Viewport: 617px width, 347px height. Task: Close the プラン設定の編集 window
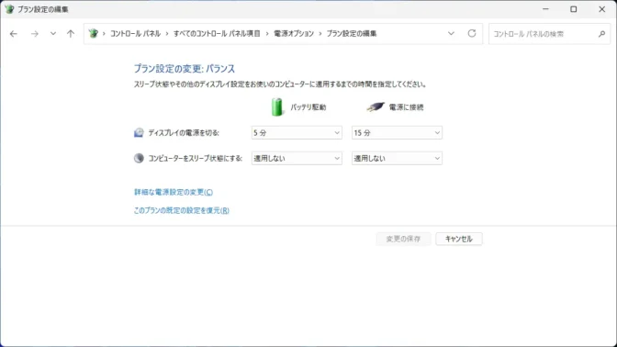[x=602, y=9]
